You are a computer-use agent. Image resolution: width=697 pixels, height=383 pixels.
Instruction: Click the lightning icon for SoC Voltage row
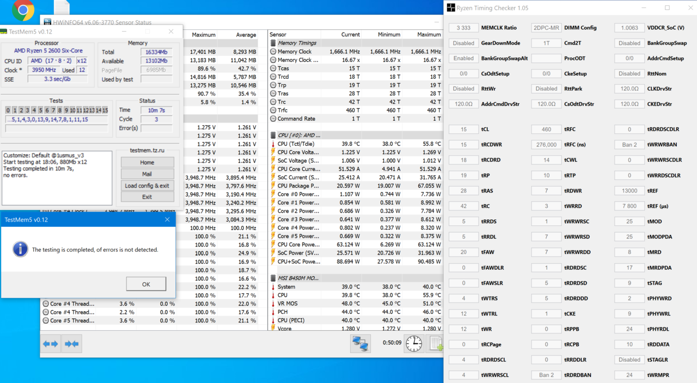tap(273, 161)
